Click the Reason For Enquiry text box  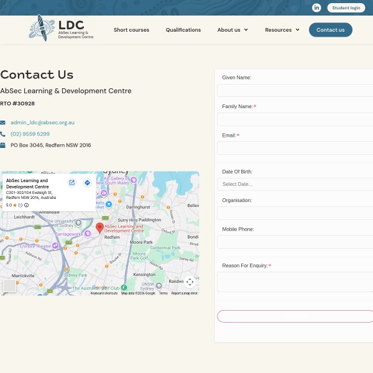pos(295,282)
